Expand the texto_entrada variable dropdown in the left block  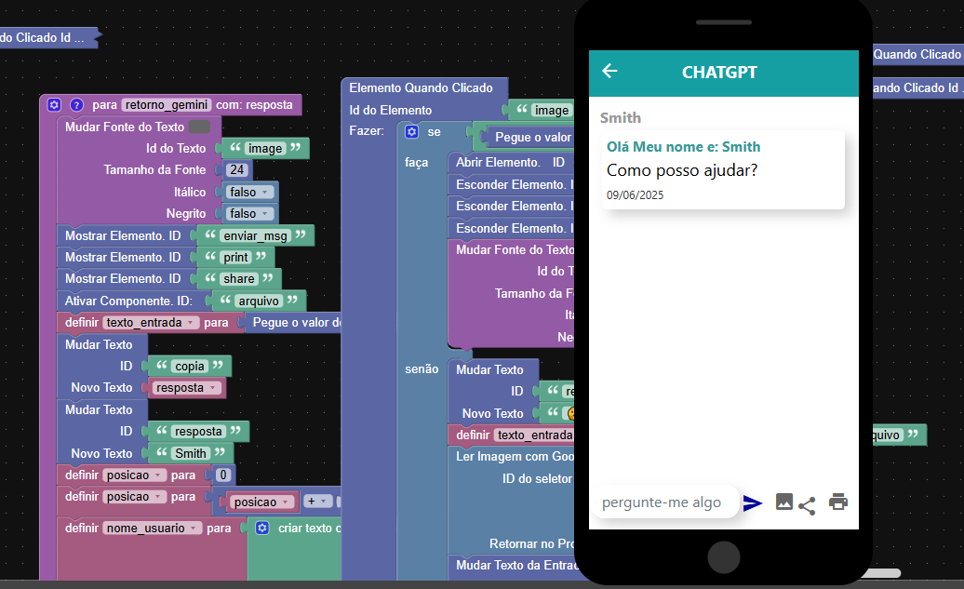(x=151, y=323)
